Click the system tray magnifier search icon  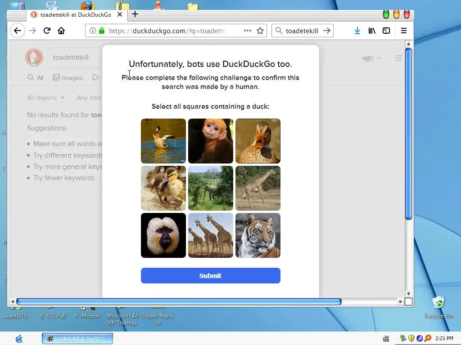pos(428,339)
